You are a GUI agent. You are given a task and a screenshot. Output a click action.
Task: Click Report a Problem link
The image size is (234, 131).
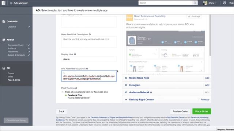pyautogui.click(x=225, y=130)
